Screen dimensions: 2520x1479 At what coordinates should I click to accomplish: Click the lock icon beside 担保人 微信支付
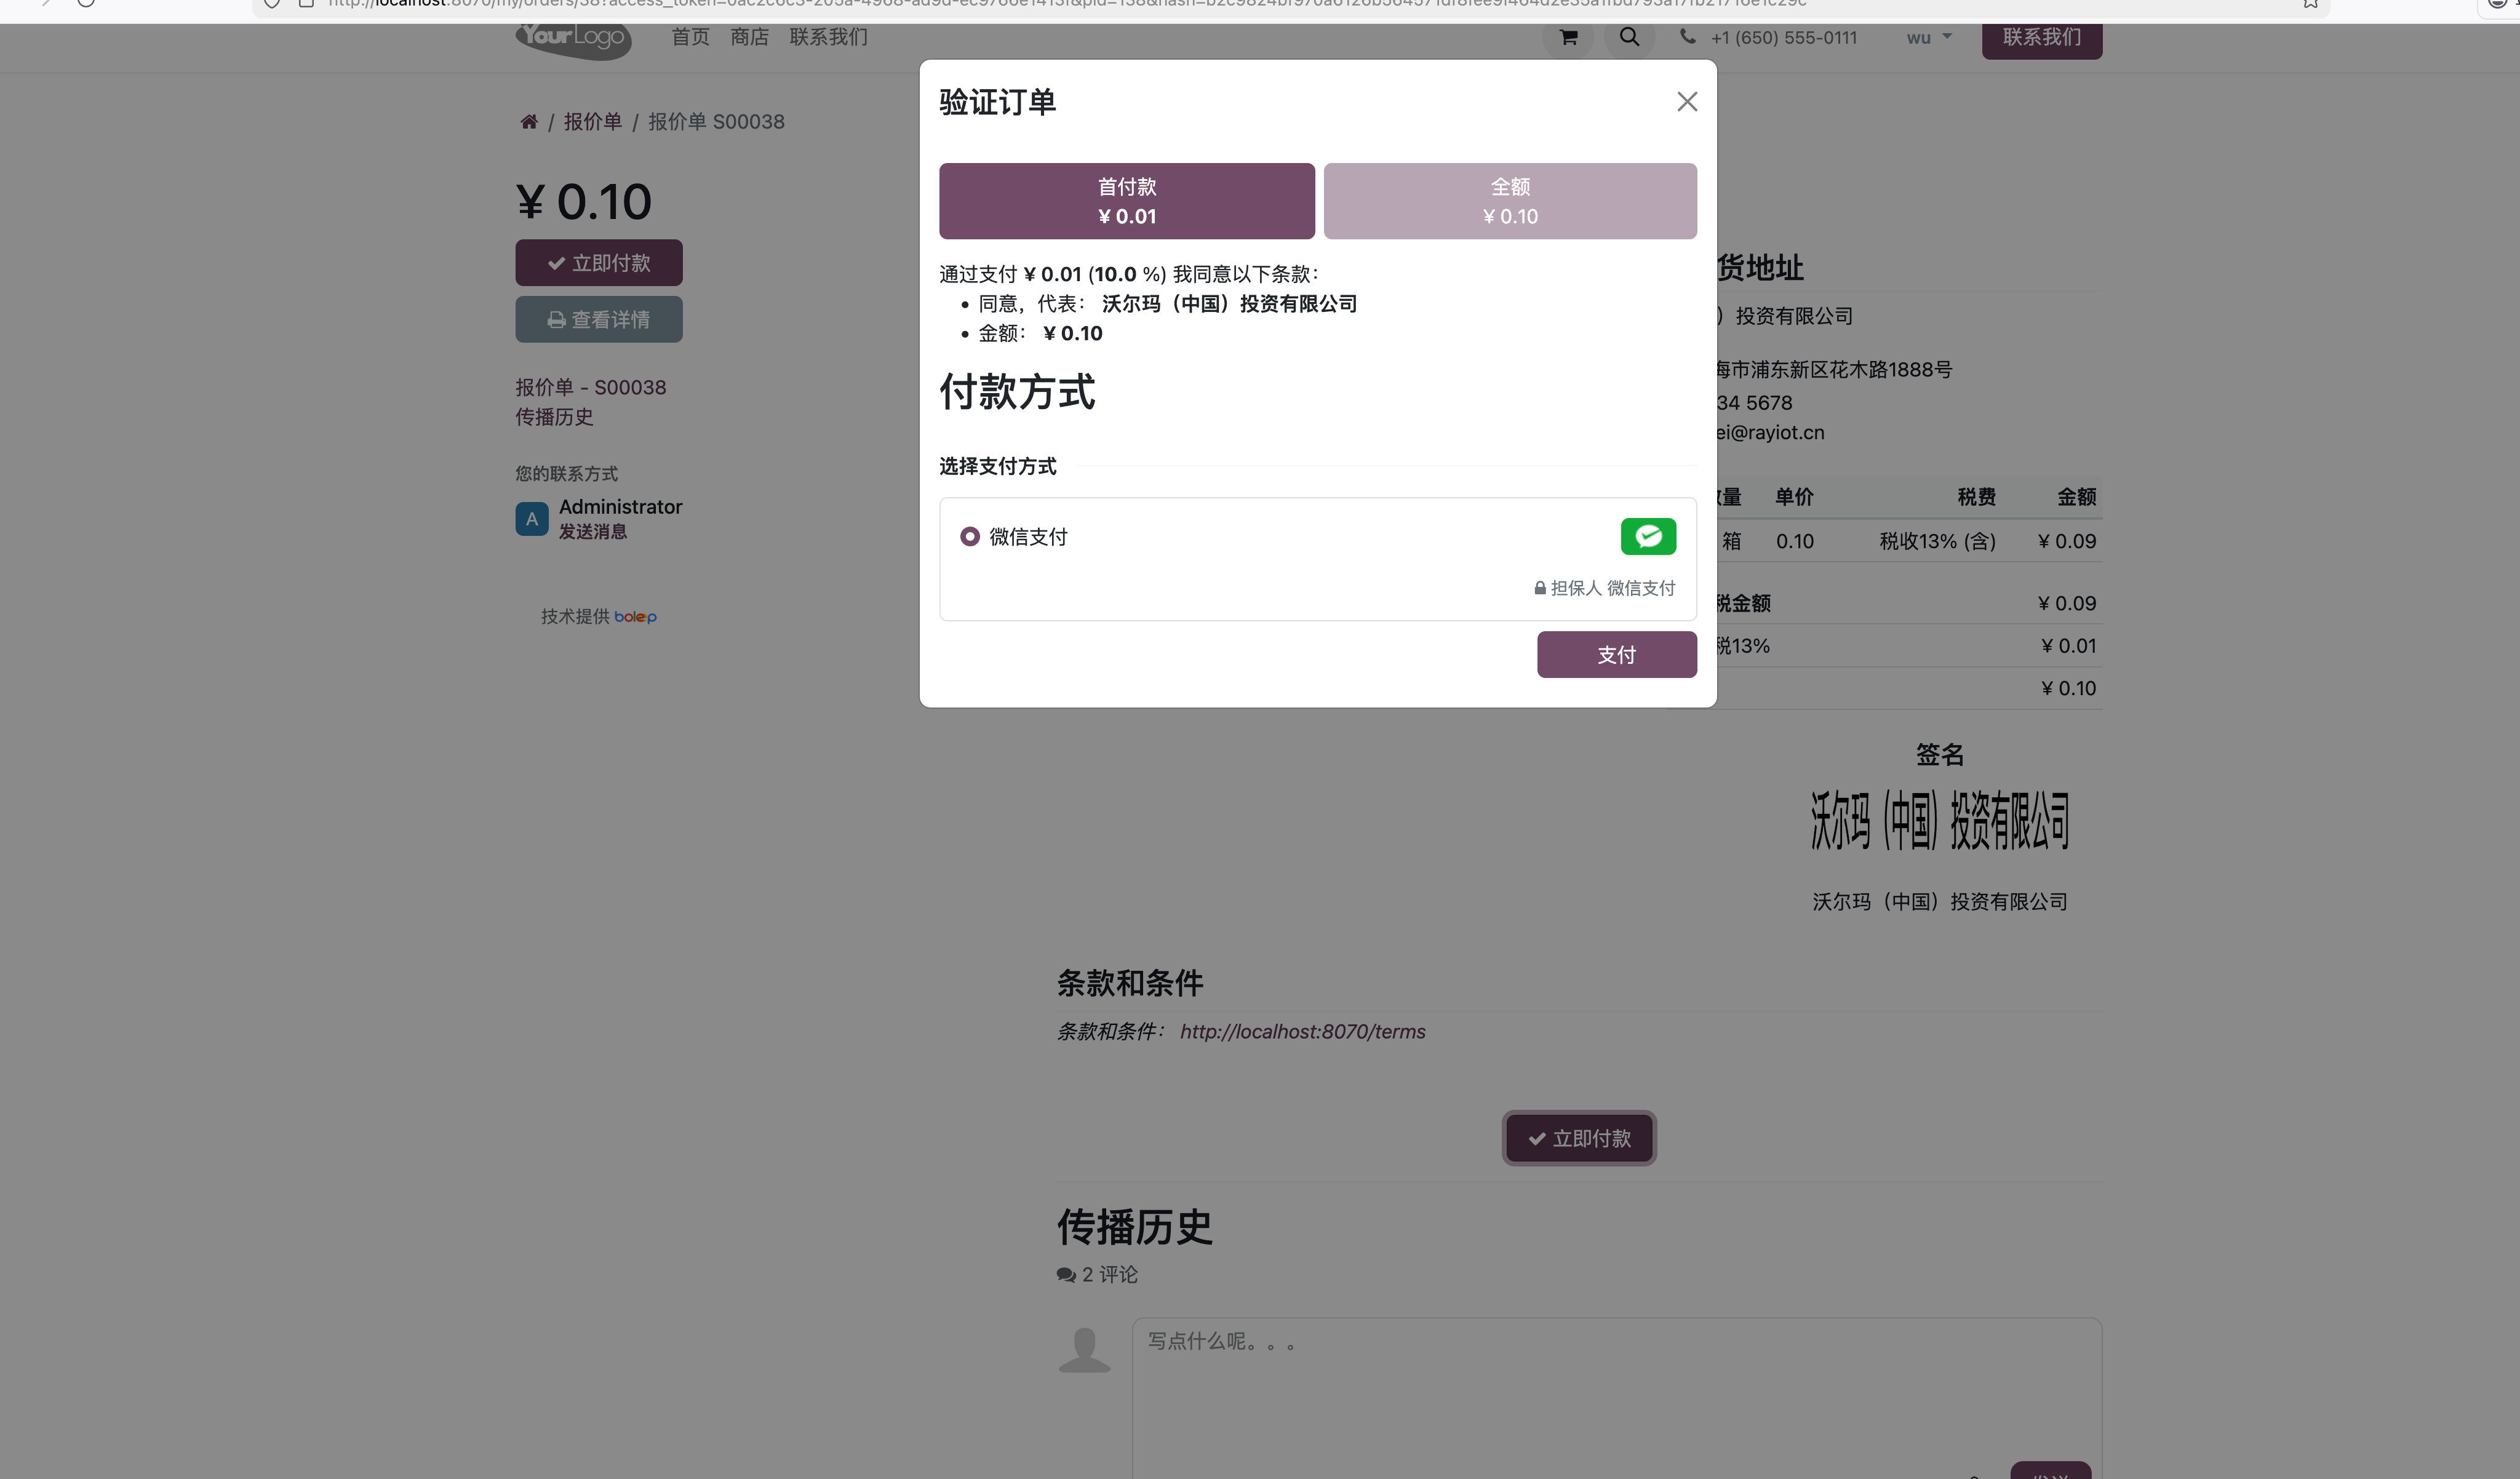click(1540, 589)
